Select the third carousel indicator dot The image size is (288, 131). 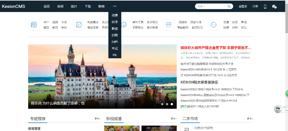(172, 104)
